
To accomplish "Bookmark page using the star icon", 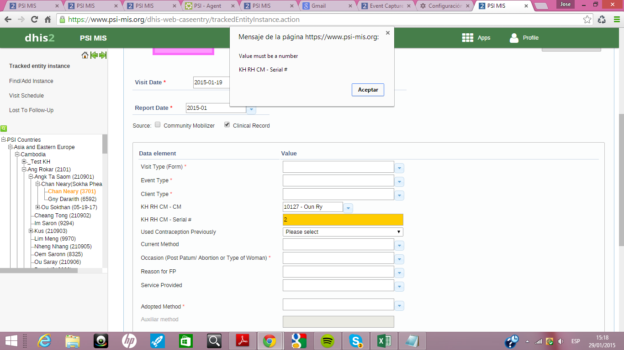I will [x=587, y=20].
